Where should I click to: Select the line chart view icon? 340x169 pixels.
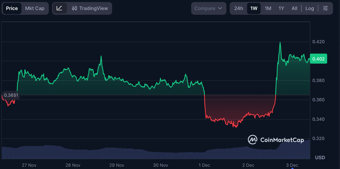(x=59, y=8)
